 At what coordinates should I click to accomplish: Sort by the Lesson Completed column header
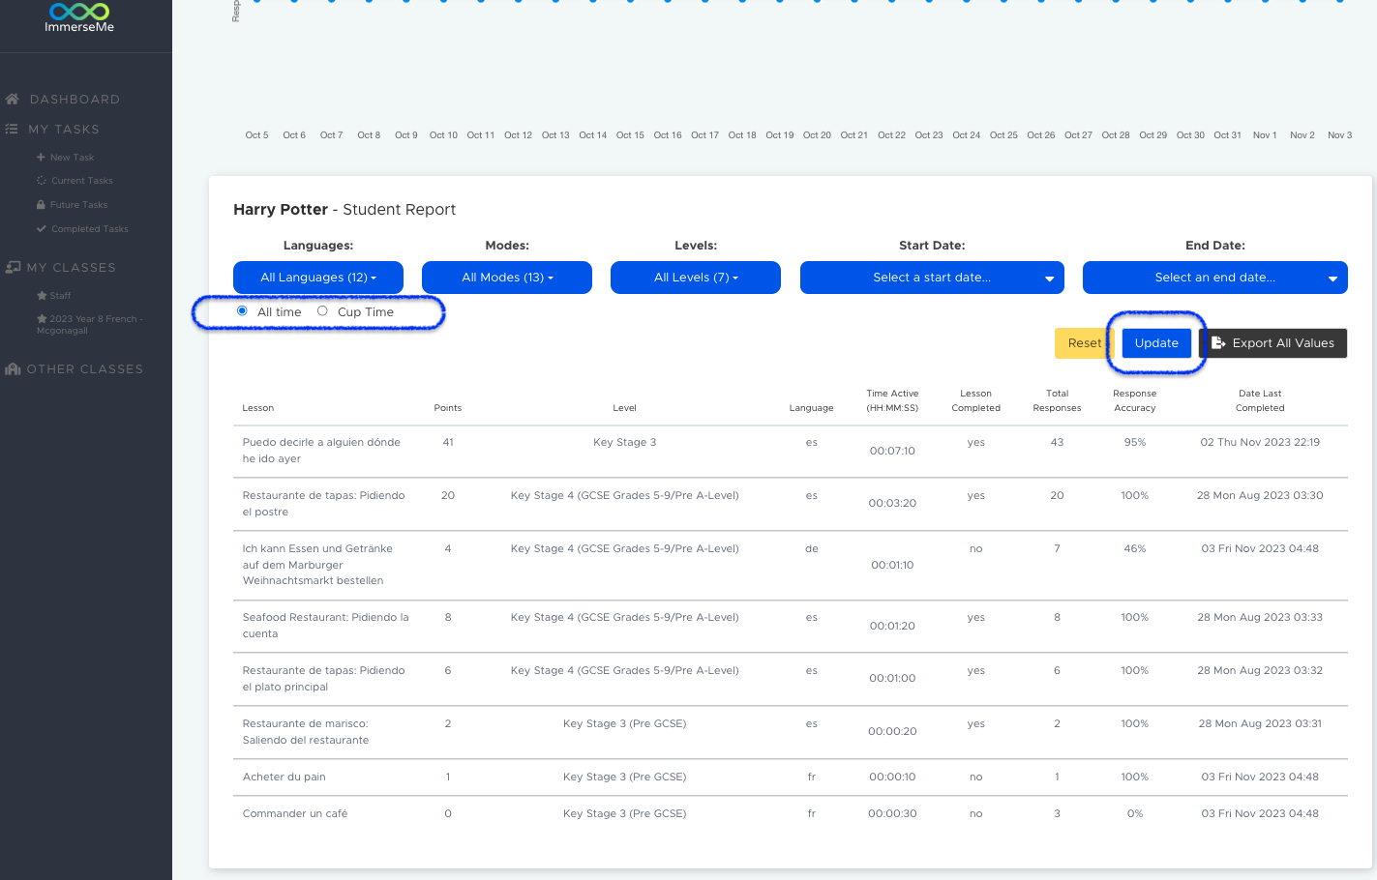pyautogui.click(x=975, y=400)
